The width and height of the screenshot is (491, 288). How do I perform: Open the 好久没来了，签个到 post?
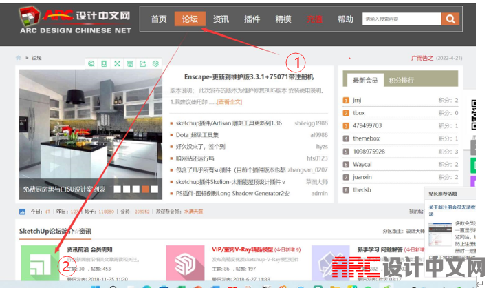[200, 147]
